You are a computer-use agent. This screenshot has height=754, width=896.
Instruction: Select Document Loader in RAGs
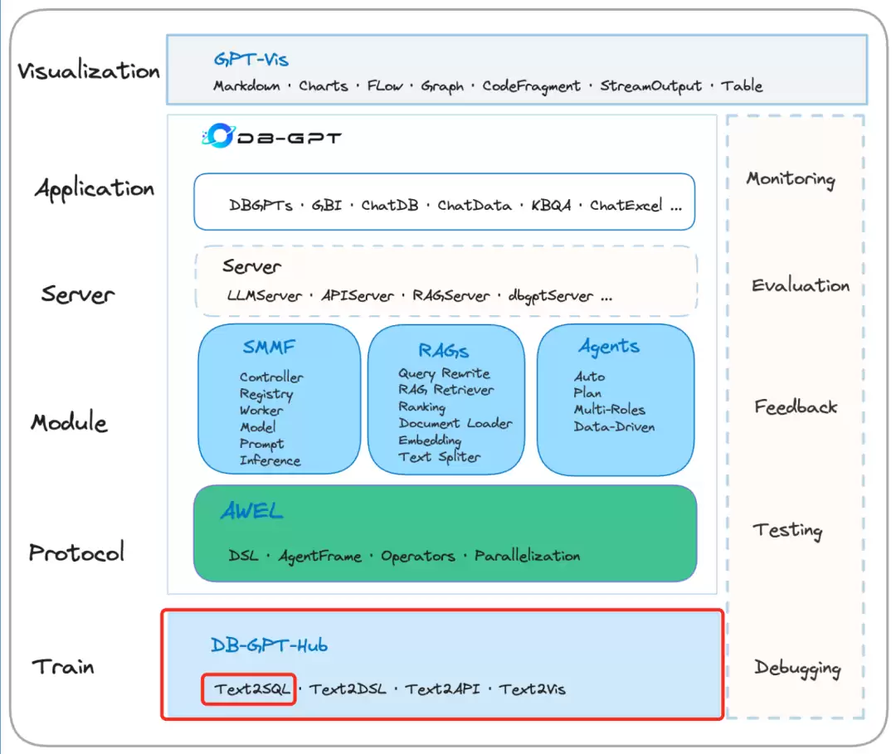[x=455, y=423]
